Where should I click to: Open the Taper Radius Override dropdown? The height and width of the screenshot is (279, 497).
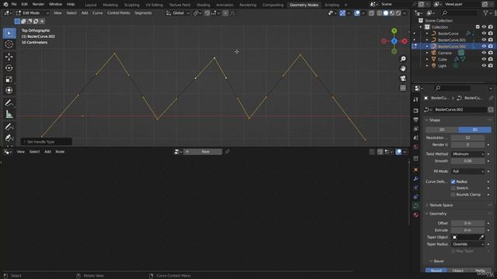[x=467, y=244]
